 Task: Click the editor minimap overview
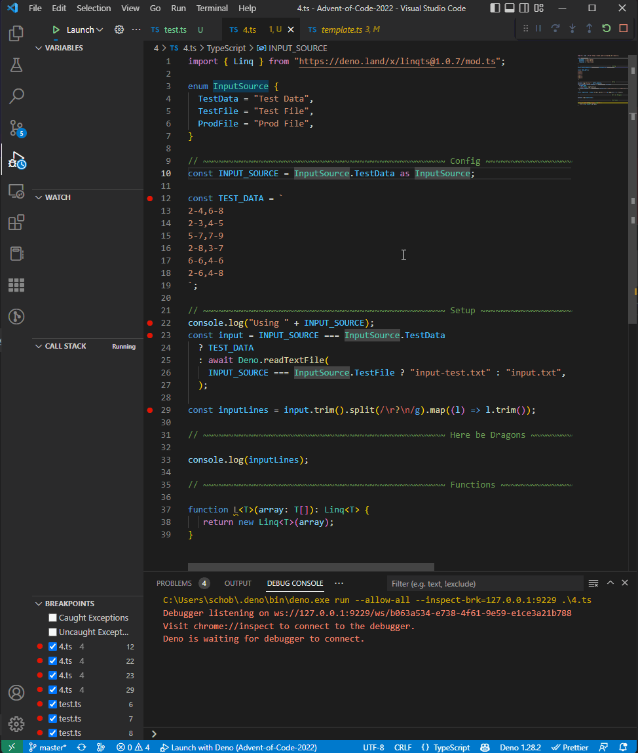tap(602, 80)
